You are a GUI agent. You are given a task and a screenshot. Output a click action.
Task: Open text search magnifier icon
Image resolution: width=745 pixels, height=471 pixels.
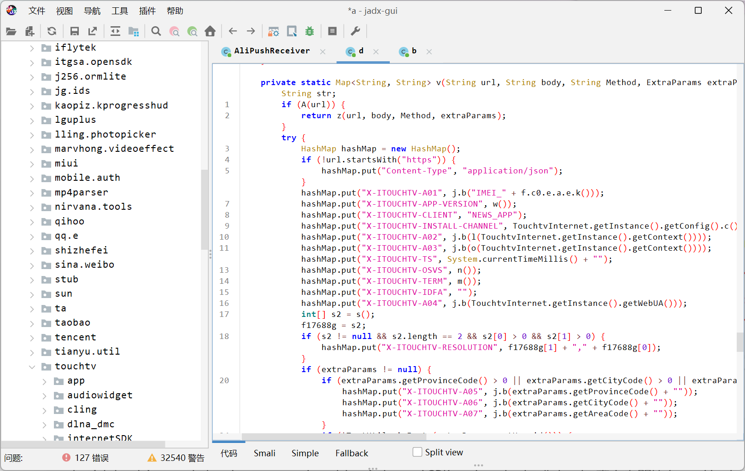(156, 31)
